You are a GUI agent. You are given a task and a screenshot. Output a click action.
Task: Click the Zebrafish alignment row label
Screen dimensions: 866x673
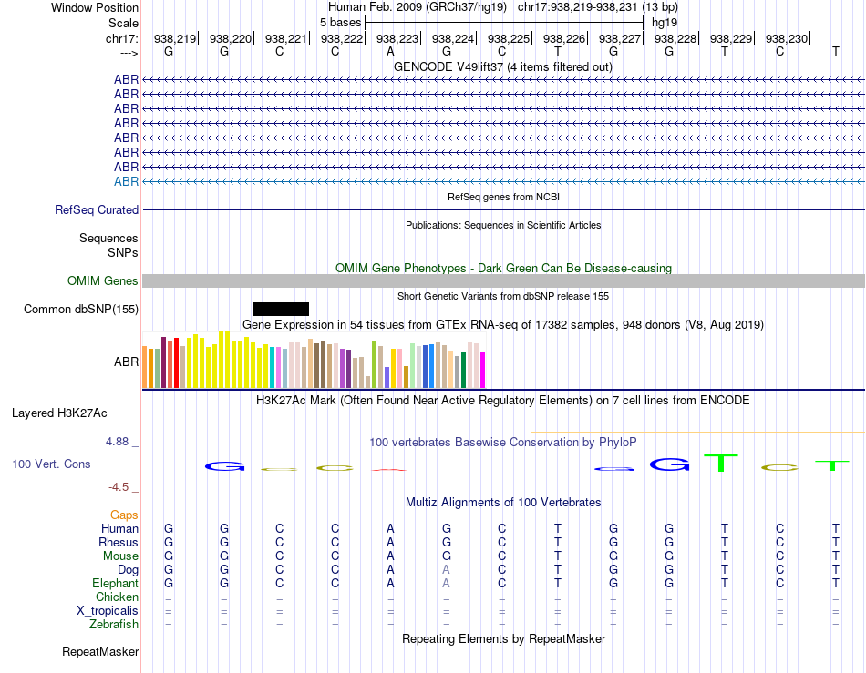pyautogui.click(x=114, y=625)
